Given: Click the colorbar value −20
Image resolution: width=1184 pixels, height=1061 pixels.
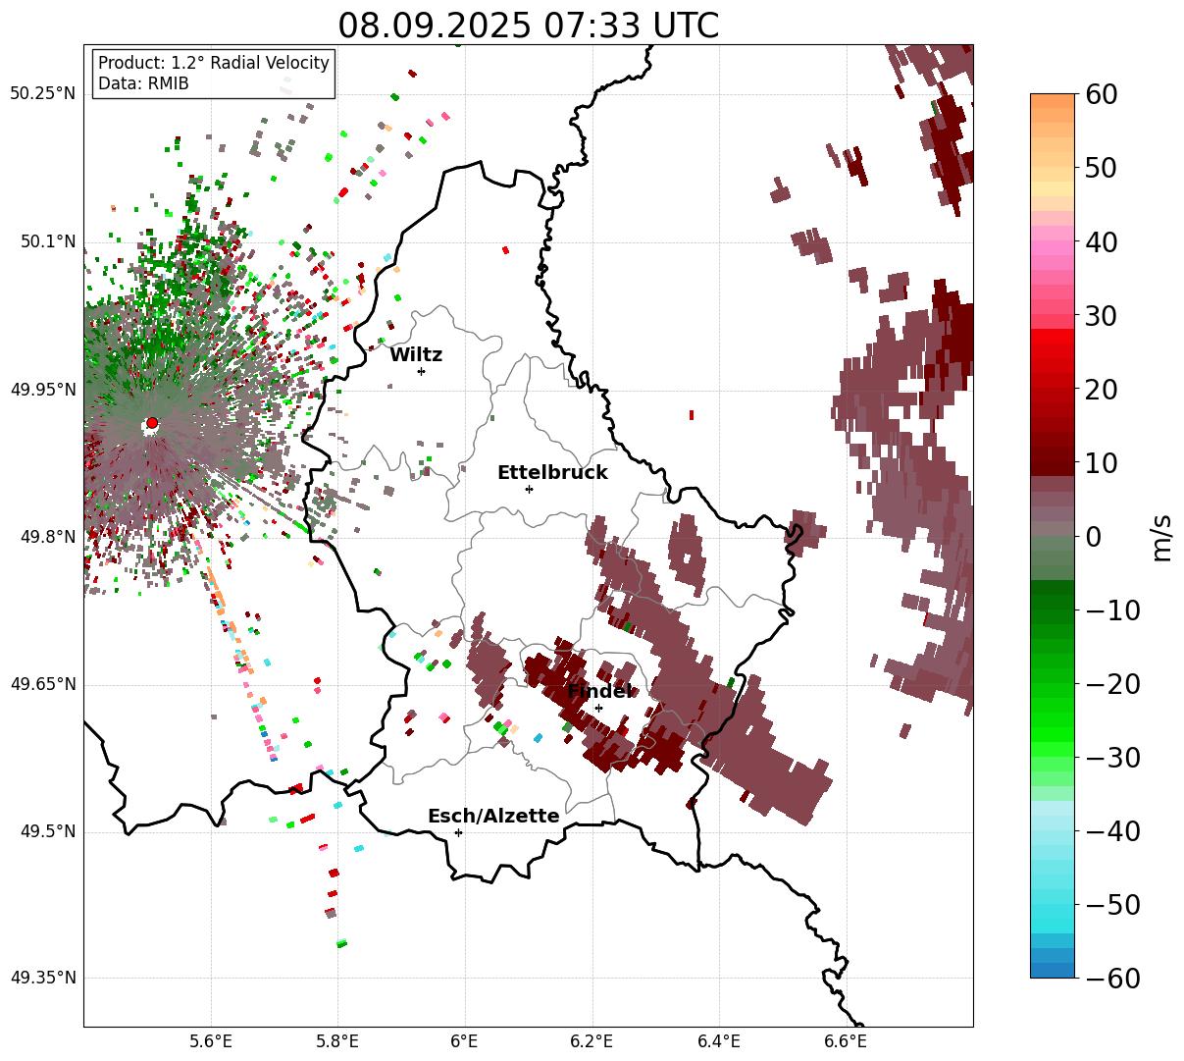Looking at the screenshot, I should [x=1112, y=684].
